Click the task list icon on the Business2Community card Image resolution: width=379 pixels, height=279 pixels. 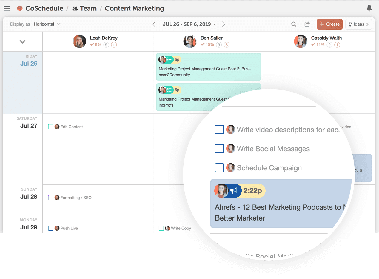(x=170, y=60)
